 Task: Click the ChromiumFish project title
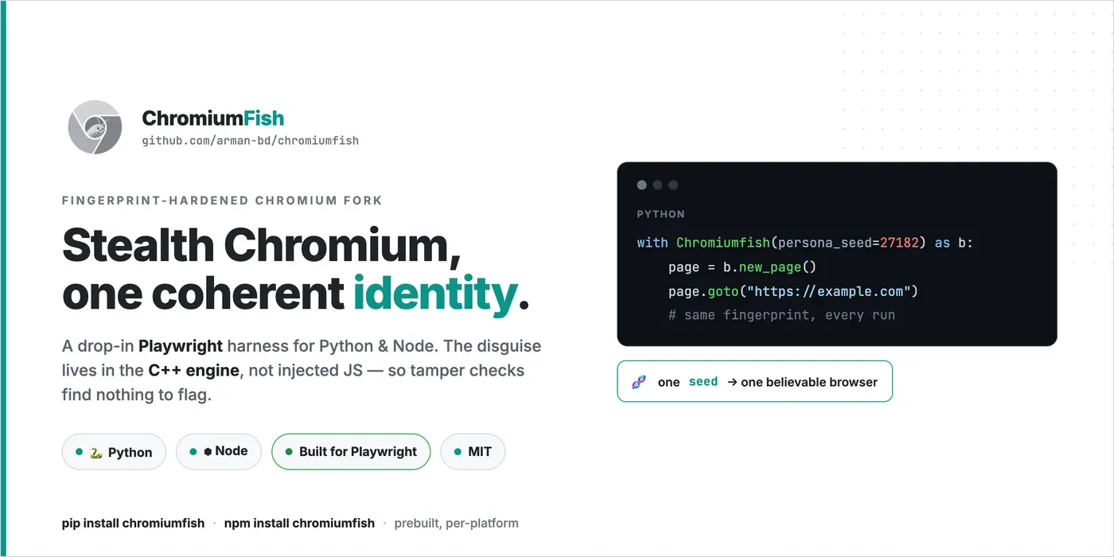point(213,119)
